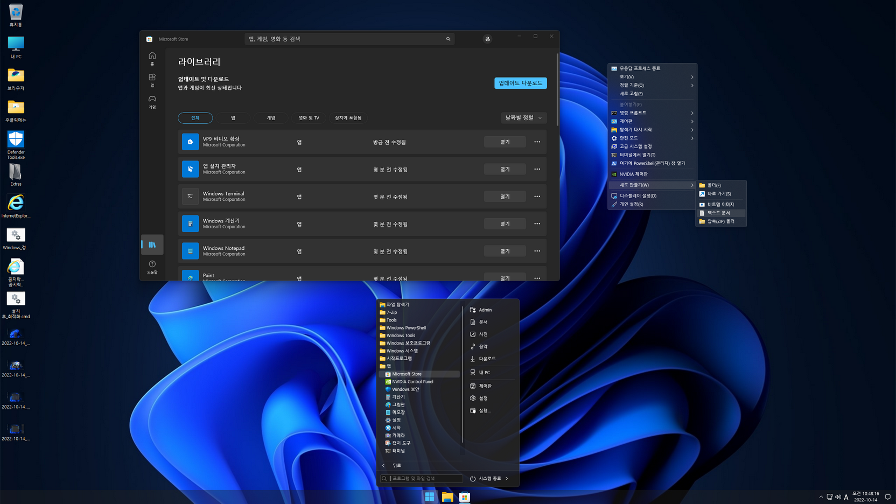Select the Apps sidebar icon in Store
The height and width of the screenshot is (504, 896).
pos(152,80)
